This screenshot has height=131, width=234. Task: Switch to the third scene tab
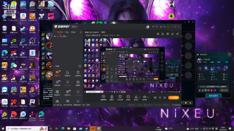pos(73,32)
